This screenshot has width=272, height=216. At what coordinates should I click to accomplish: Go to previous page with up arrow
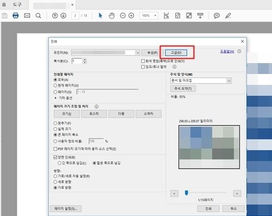[55, 16]
